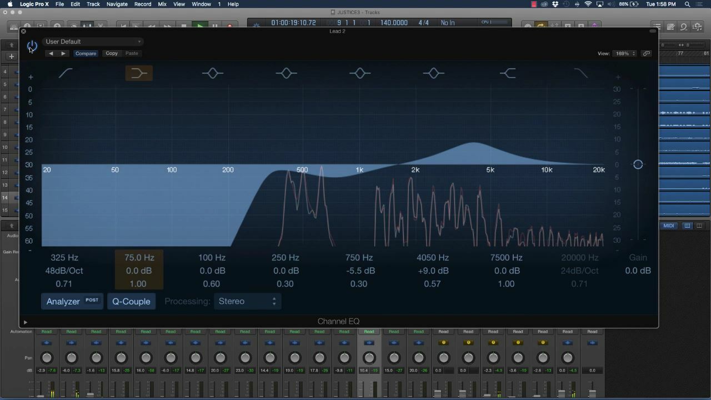
Task: Enable the high-cut filter band icon
Action: (580, 73)
